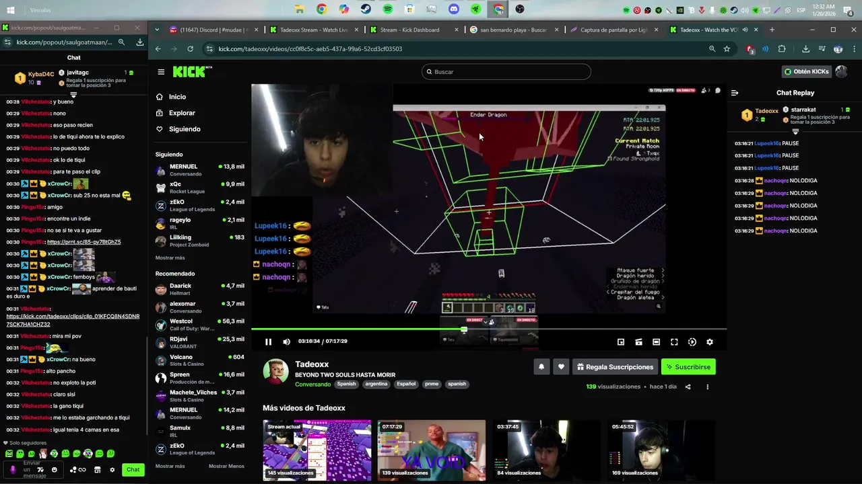Screen dimensions: 862x484
Task: Open a new browser tab
Action: coord(772,30)
